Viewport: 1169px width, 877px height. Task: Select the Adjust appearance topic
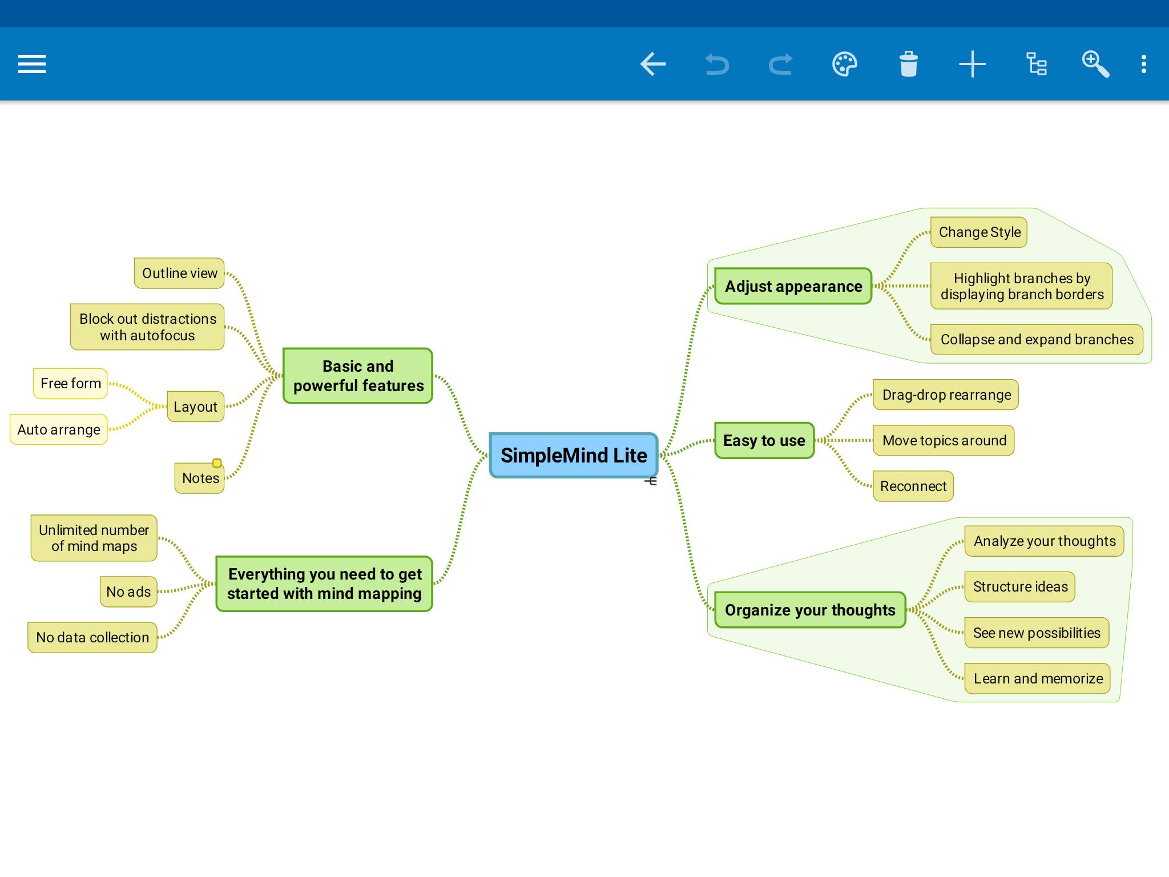click(x=793, y=286)
